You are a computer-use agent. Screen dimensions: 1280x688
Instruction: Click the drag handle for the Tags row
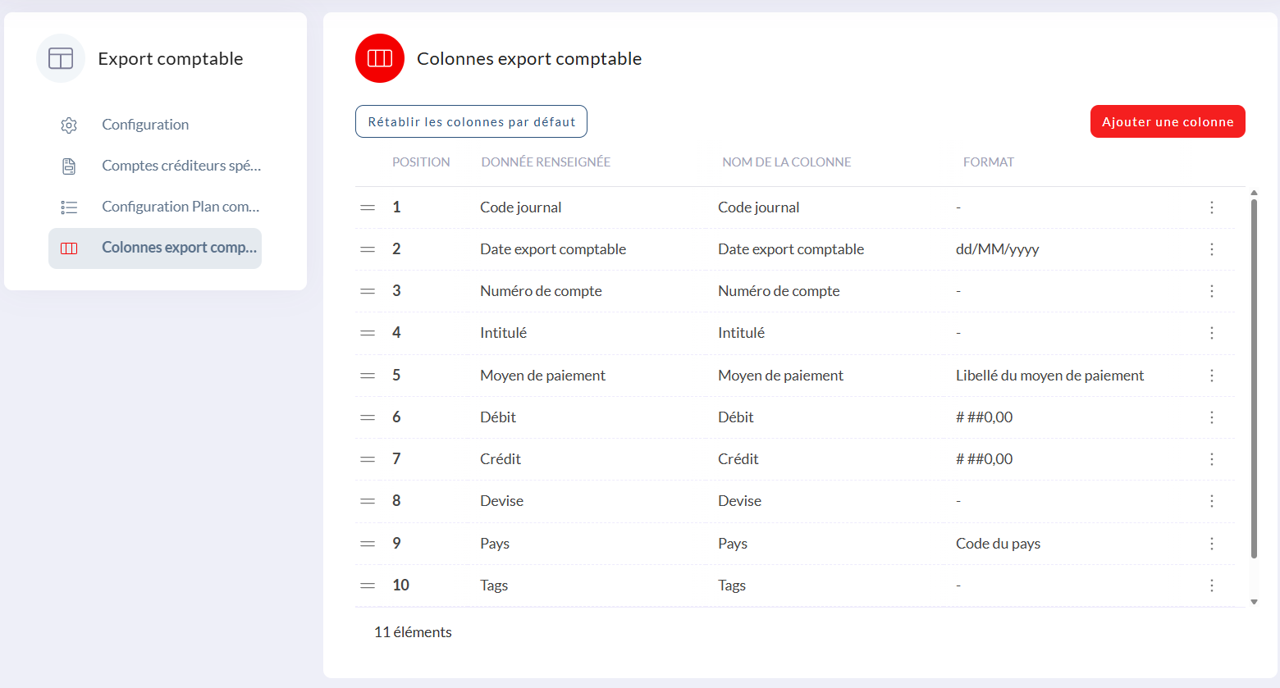point(368,585)
